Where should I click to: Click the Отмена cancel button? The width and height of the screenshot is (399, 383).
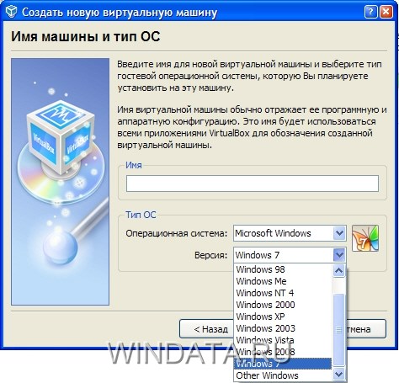366,329
